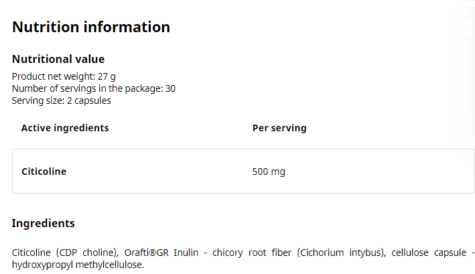
Task: Click the Nutrition information heading
Action: (91, 27)
